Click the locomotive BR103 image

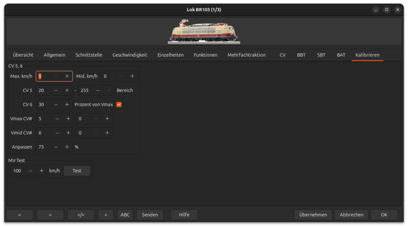(x=204, y=31)
